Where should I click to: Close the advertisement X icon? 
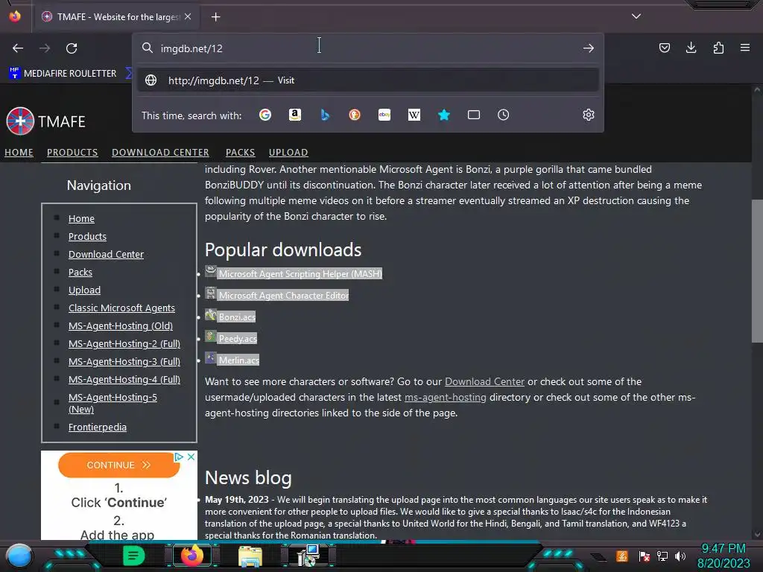(191, 457)
